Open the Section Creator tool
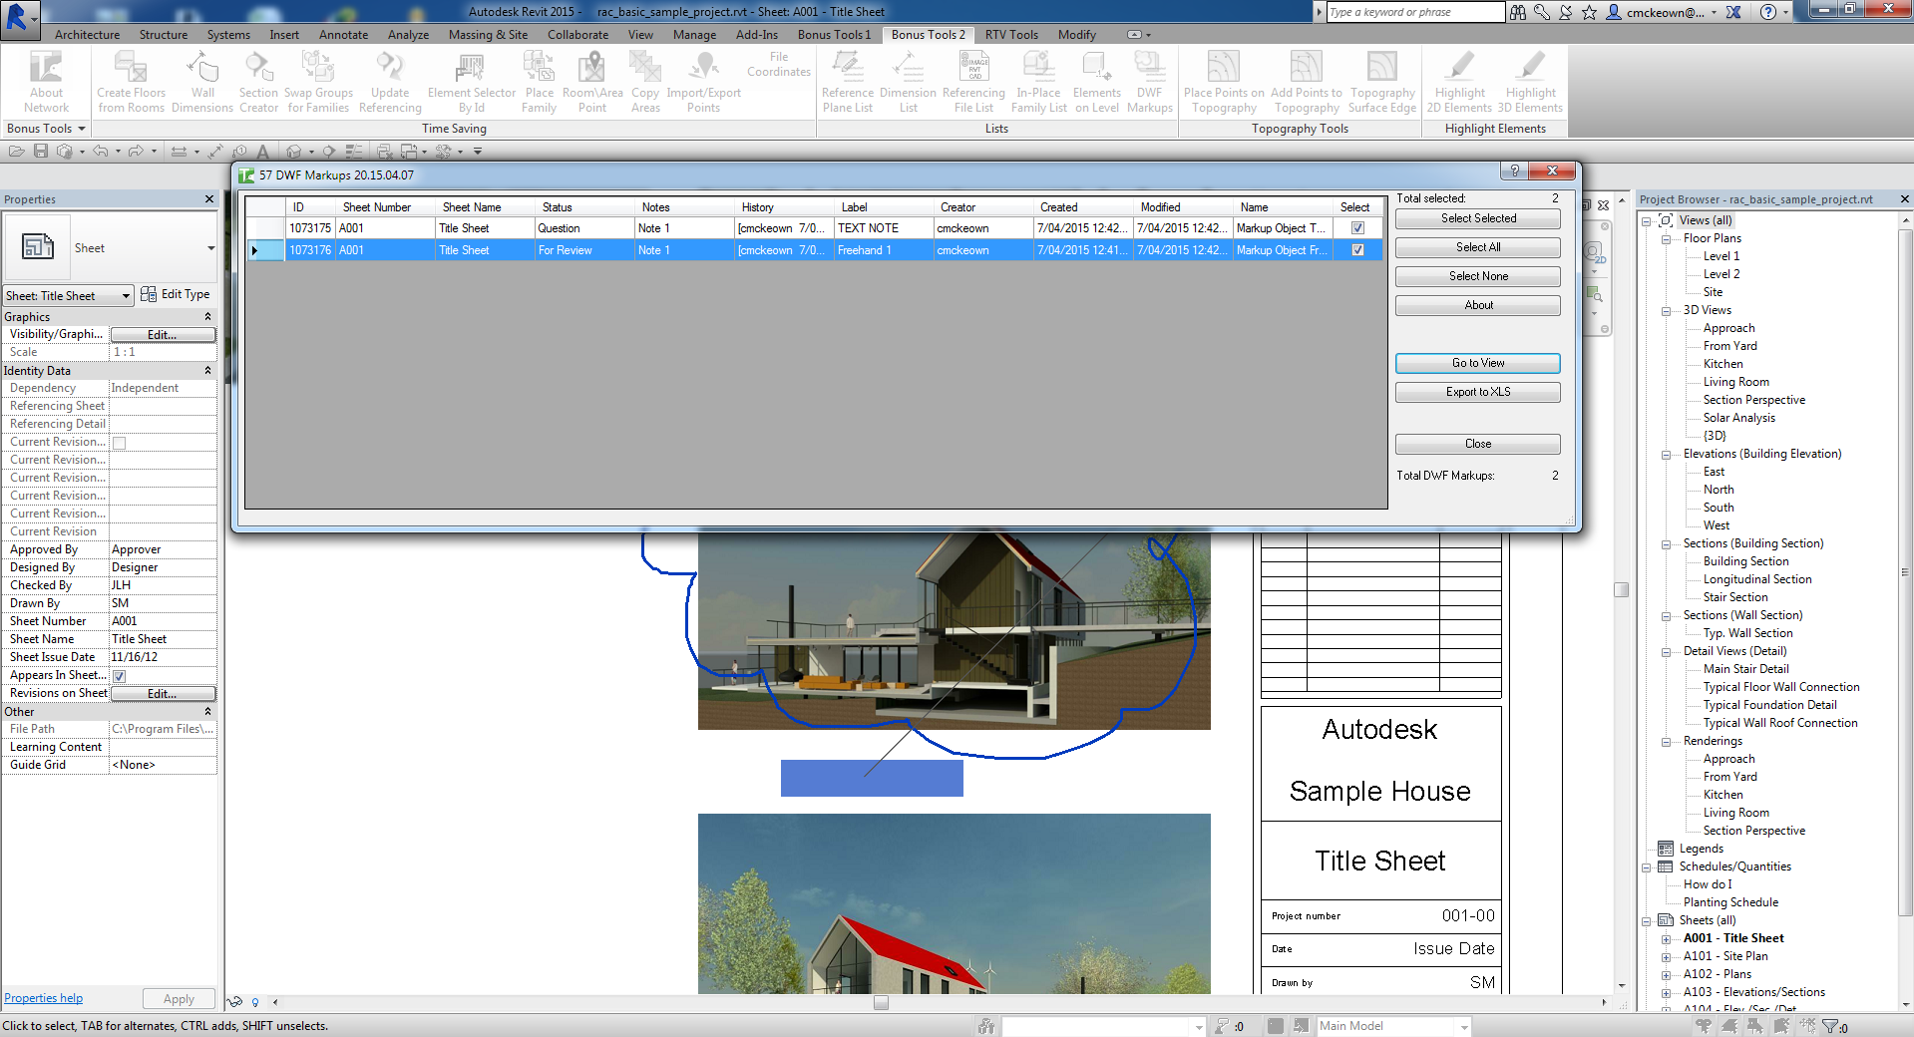The height and width of the screenshot is (1037, 1914). pyautogui.click(x=257, y=82)
